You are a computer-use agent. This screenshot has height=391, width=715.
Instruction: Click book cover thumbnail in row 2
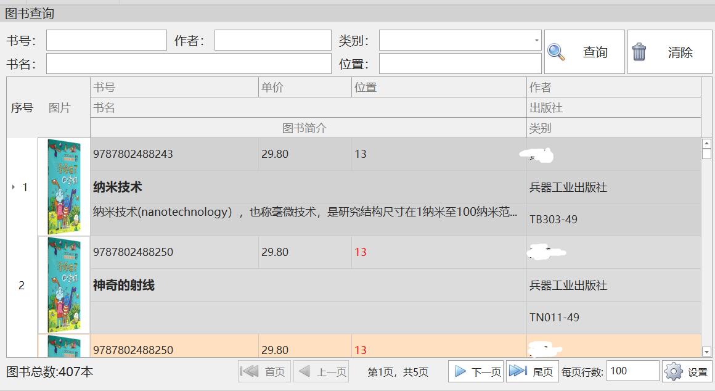(64, 285)
